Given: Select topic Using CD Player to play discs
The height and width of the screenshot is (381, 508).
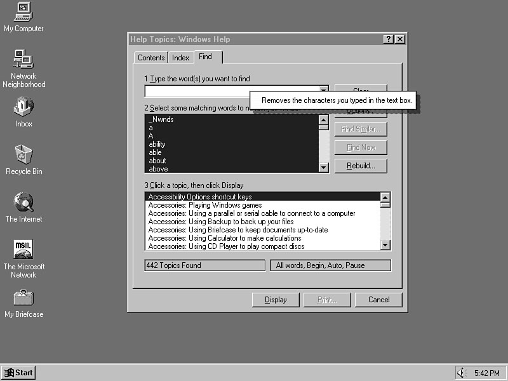Looking at the screenshot, I should (263, 246).
